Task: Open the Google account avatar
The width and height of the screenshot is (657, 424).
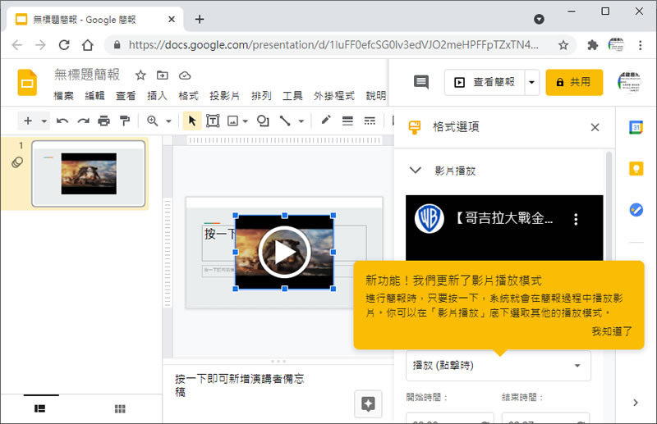Action: click(629, 82)
